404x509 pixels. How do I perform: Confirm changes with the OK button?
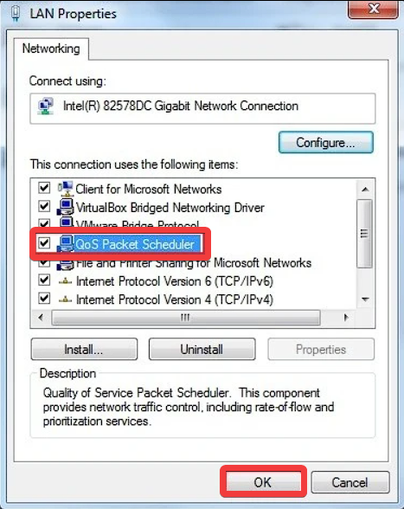coord(263,482)
